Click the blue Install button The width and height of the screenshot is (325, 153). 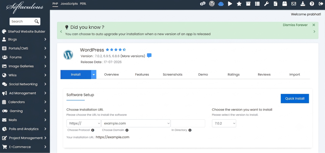pyautogui.click(x=76, y=74)
